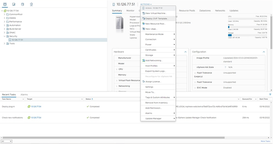Switch to the Monitor tab
This screenshot has height=144, width=273.
[130, 11]
